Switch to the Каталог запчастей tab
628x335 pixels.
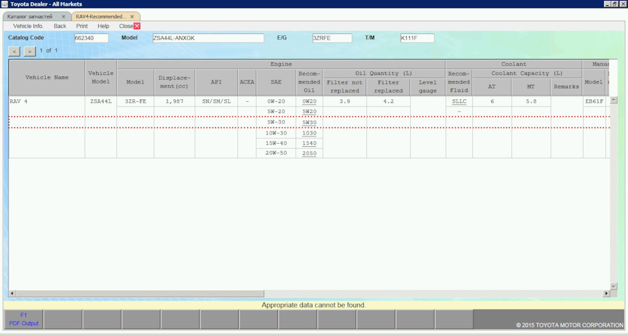coord(30,17)
